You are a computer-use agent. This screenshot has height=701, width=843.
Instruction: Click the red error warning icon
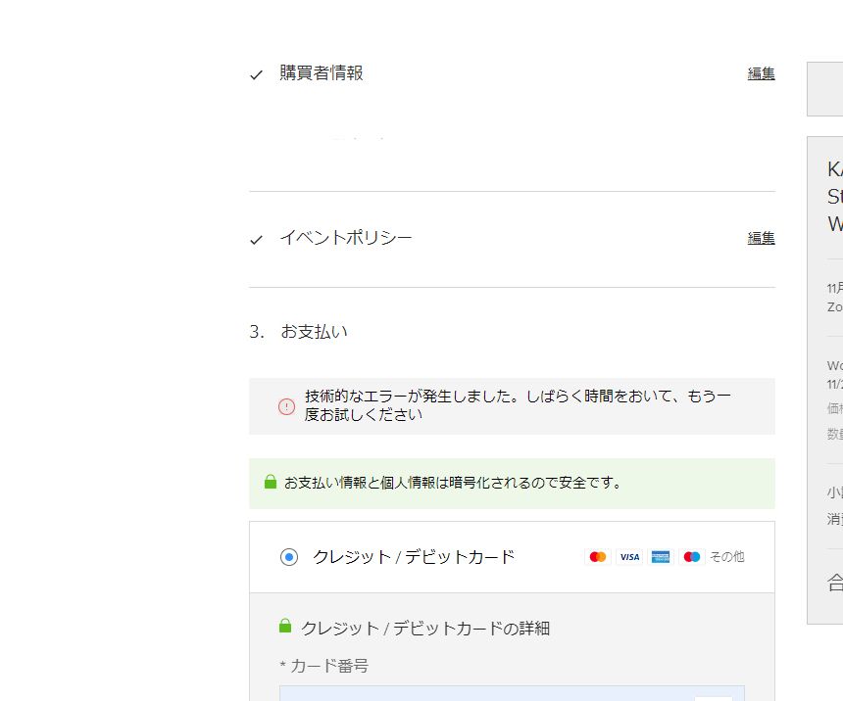(286, 406)
